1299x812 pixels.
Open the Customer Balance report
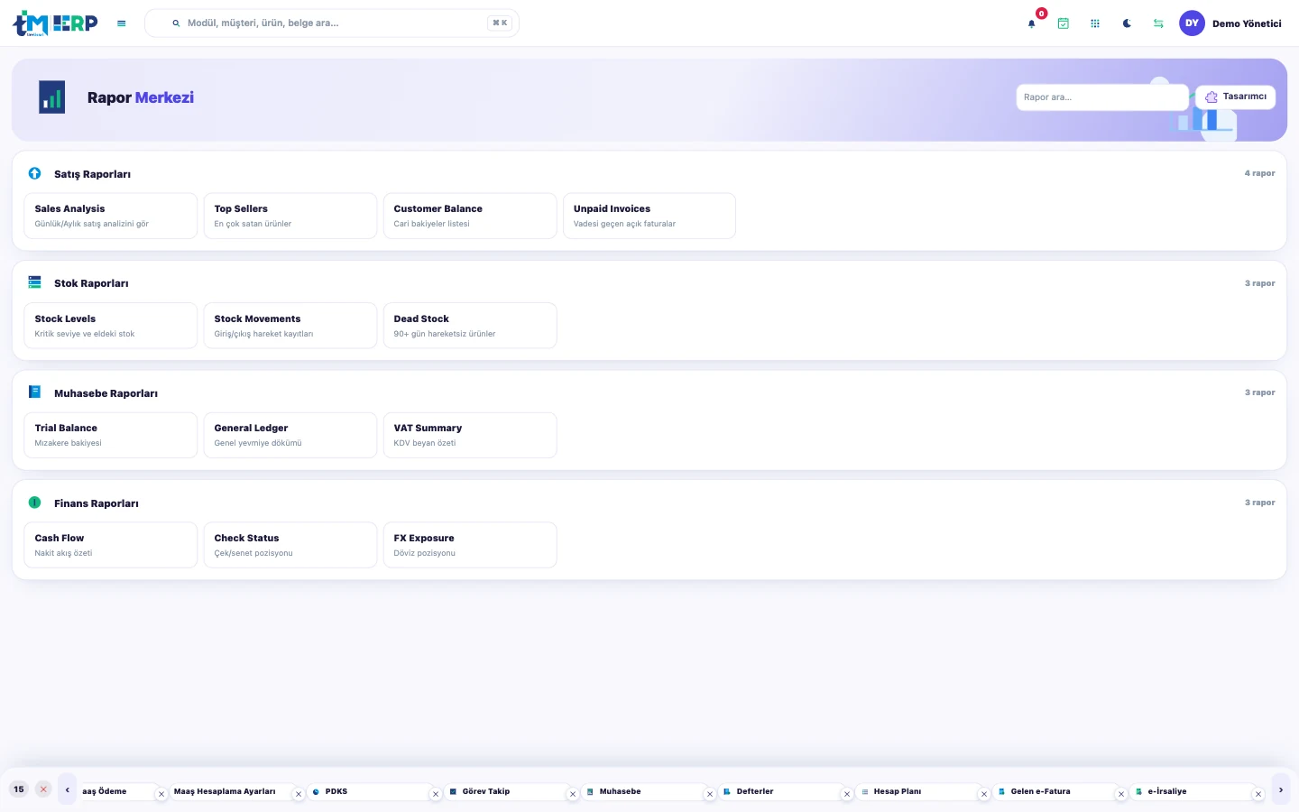click(x=469, y=216)
